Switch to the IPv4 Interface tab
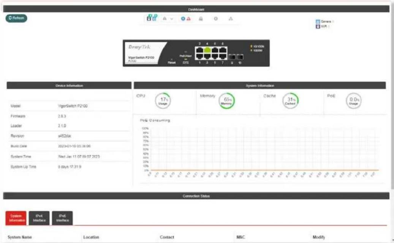This screenshot has width=394, height=243. 39,218
